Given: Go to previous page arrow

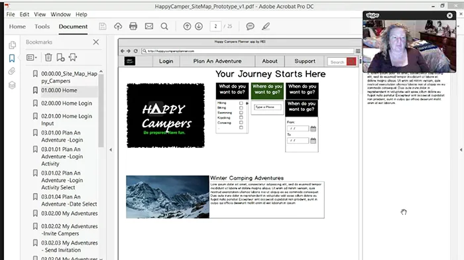Looking at the screenshot, I should click(187, 27).
